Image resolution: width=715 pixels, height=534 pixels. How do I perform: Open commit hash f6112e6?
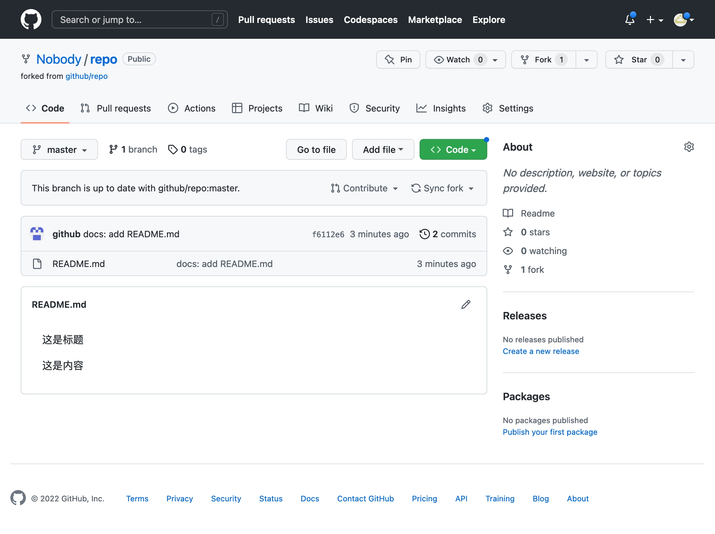328,234
